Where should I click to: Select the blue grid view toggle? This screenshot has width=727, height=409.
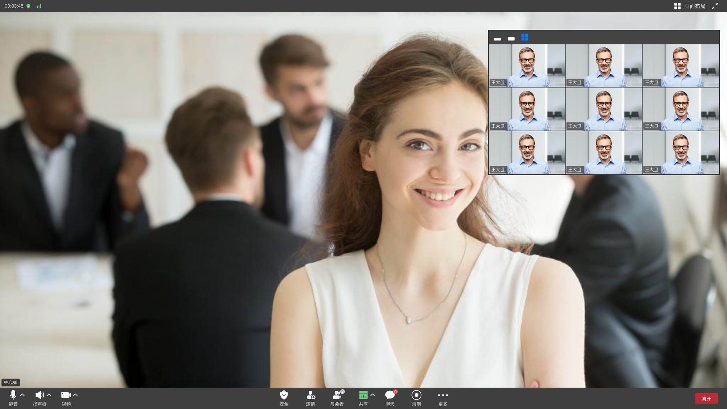pyautogui.click(x=525, y=37)
